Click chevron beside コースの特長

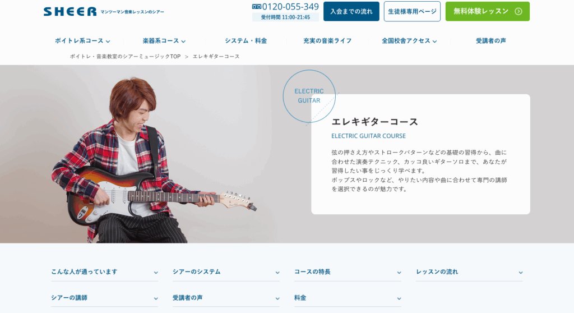[x=399, y=273]
